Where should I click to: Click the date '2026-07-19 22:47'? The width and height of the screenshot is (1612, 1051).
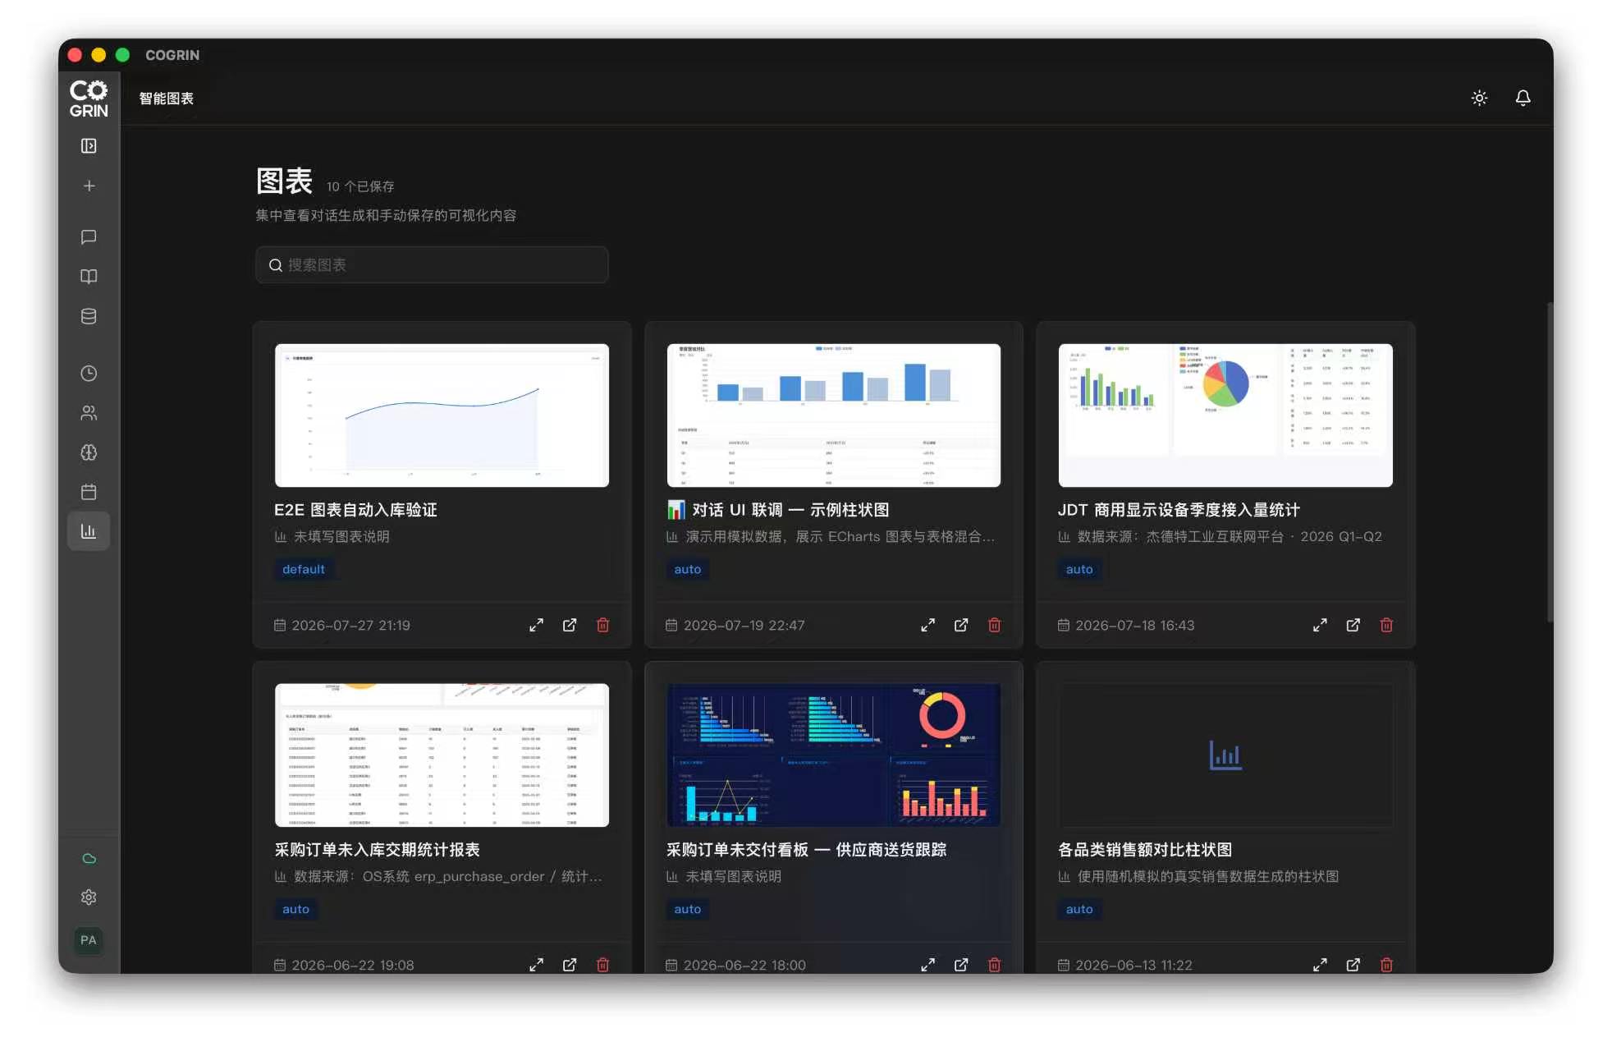[744, 626]
